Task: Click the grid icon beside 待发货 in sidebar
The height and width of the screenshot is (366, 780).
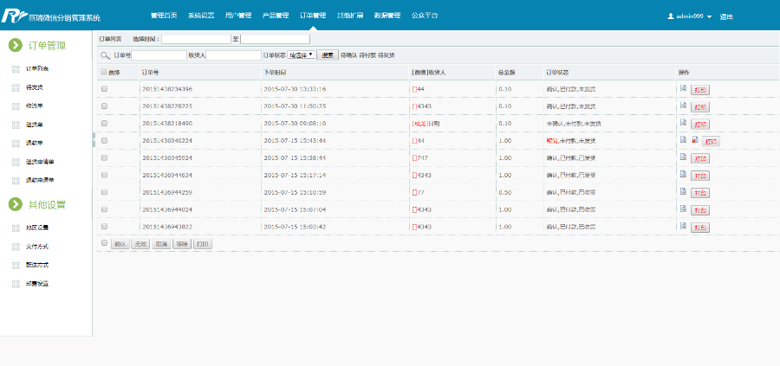Action: coord(16,87)
